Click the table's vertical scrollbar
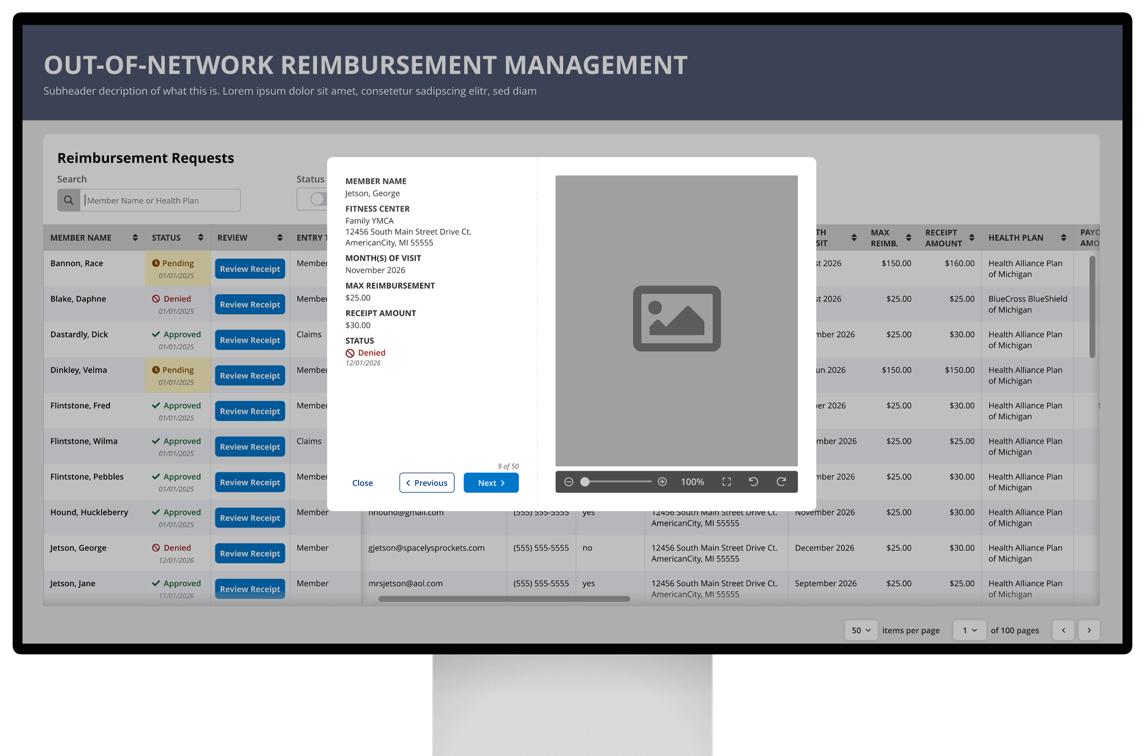Image resolution: width=1145 pixels, height=756 pixels. 1092,307
